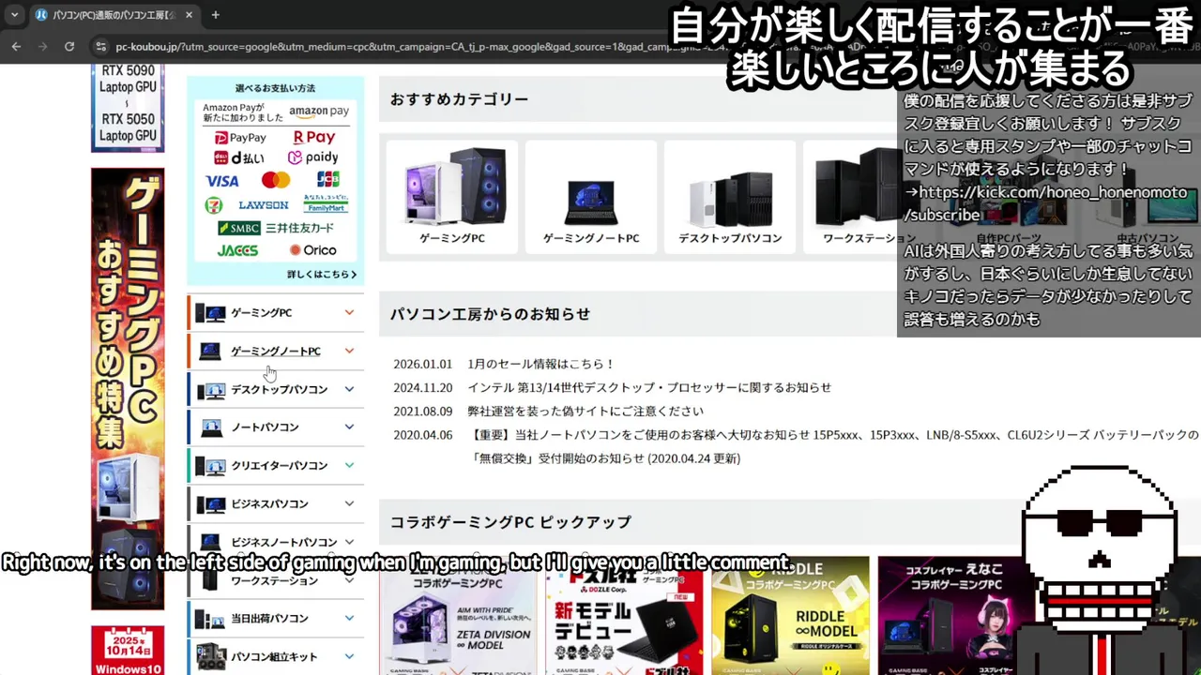Screen dimensions: 1201x675
Task: Select ゲーミングPC category card
Action: [452, 197]
